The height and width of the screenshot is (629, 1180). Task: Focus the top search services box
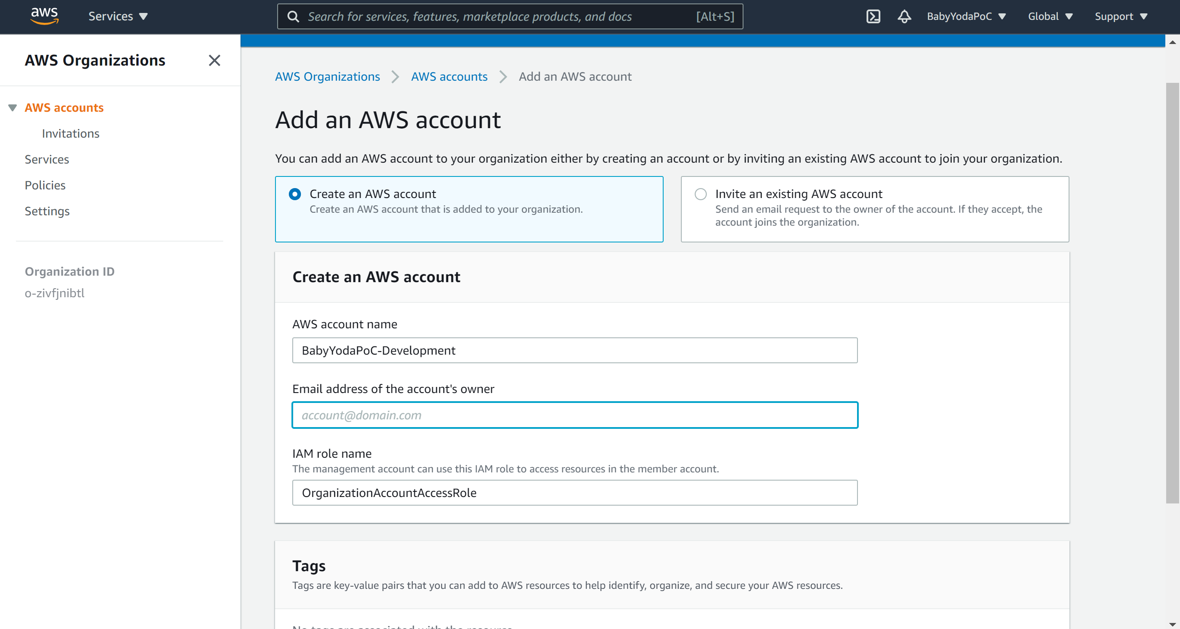pos(510,16)
